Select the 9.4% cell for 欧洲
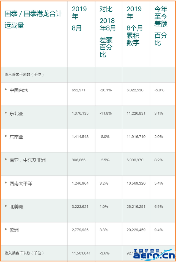 (159, 230)
